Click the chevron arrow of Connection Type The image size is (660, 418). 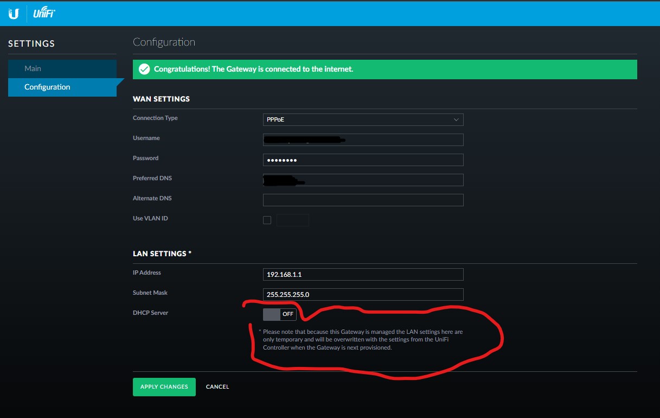456,119
